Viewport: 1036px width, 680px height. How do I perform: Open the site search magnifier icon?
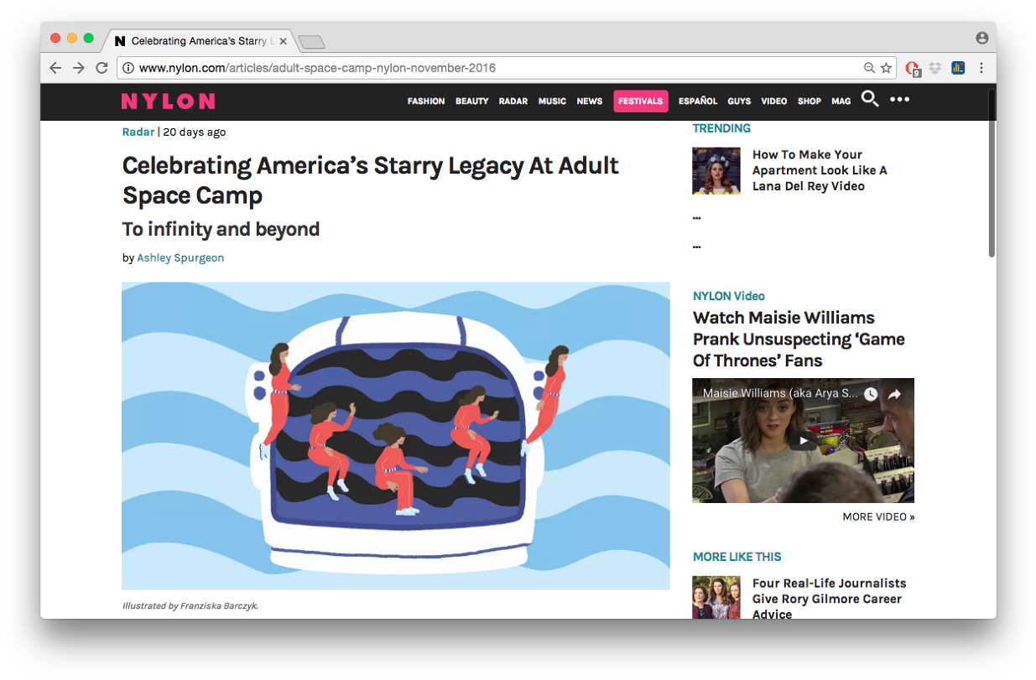870,100
